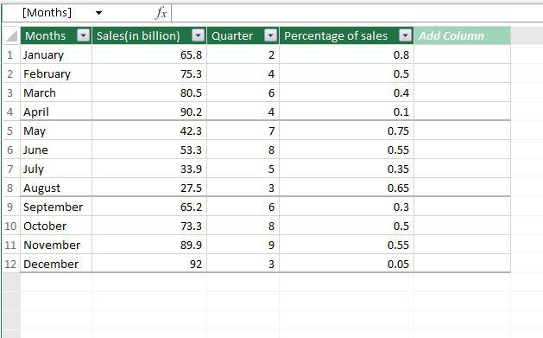Viewport: 543px width, 338px height.
Task: Click the 0.35 percentage cell
Action: (347, 169)
